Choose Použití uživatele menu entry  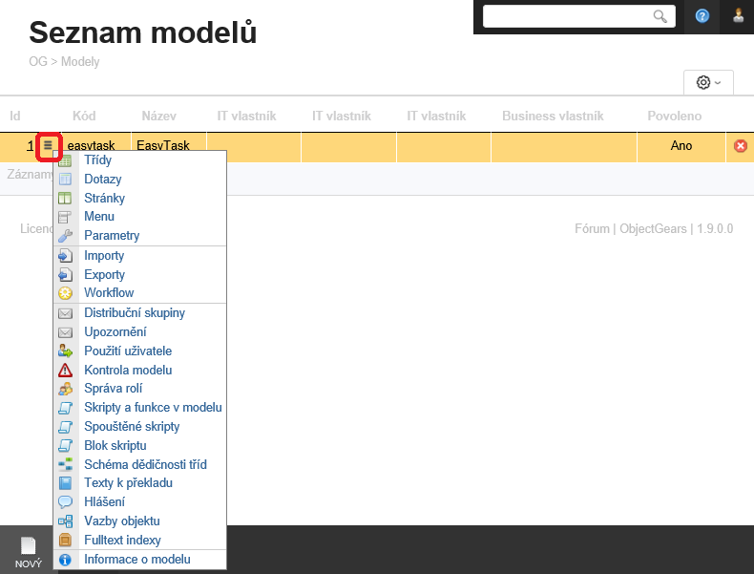(x=128, y=351)
